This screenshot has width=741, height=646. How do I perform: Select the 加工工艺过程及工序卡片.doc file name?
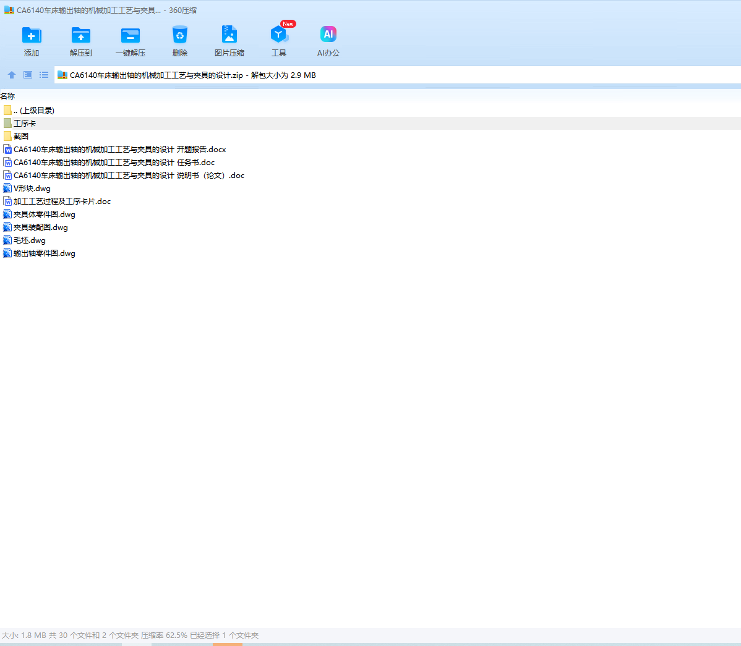(x=62, y=201)
